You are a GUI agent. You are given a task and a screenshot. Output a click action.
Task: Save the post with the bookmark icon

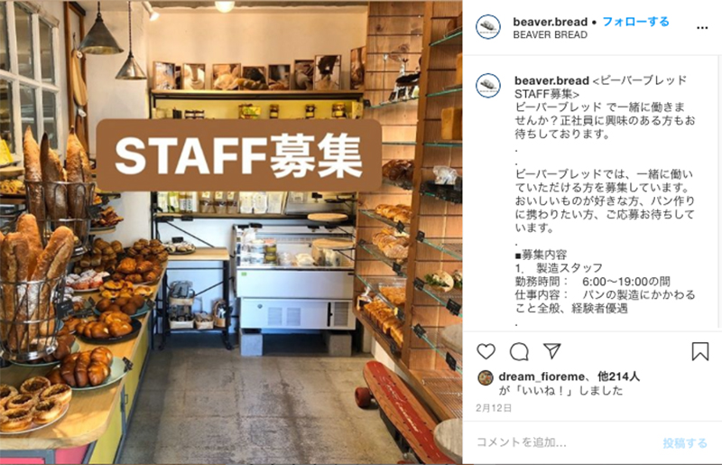pos(700,351)
